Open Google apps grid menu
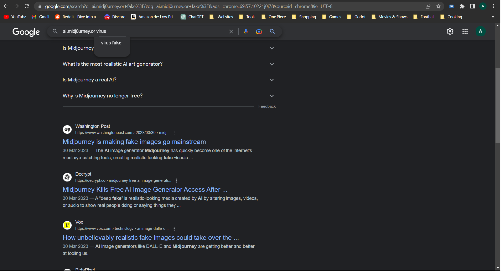This screenshot has width=501, height=271. [x=465, y=31]
